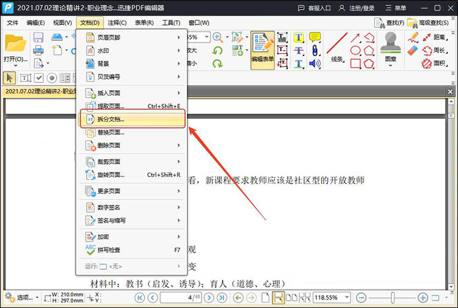
Task: Select the strikethrough text T icon
Action: [x=298, y=51]
